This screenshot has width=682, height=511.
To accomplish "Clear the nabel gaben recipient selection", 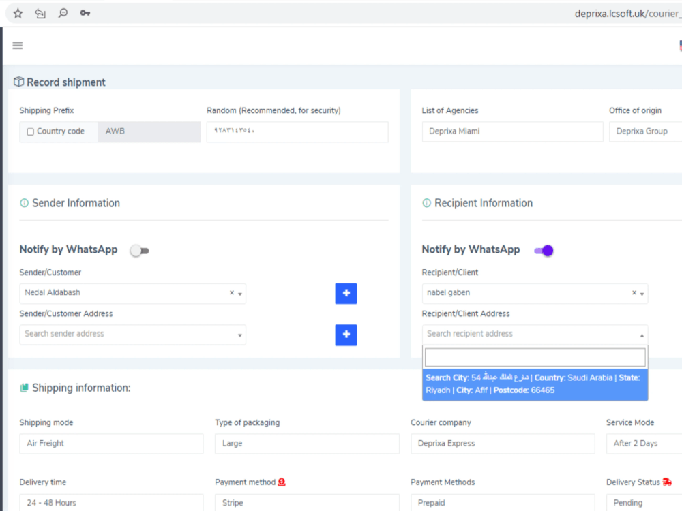I will click(634, 292).
